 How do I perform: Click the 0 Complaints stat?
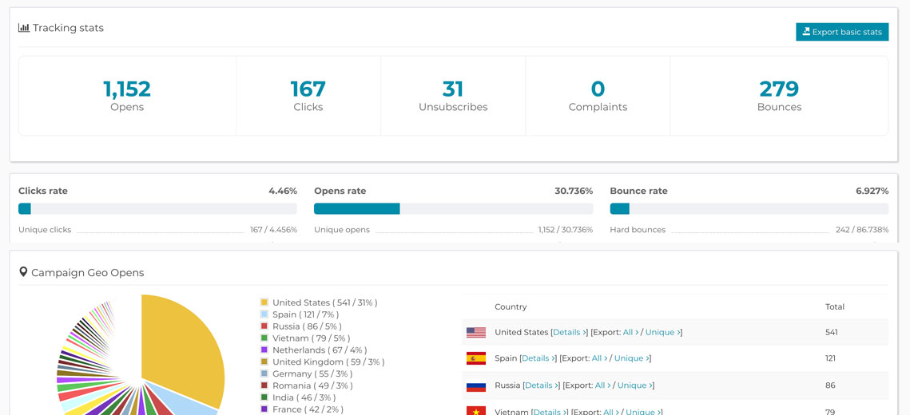[598, 96]
